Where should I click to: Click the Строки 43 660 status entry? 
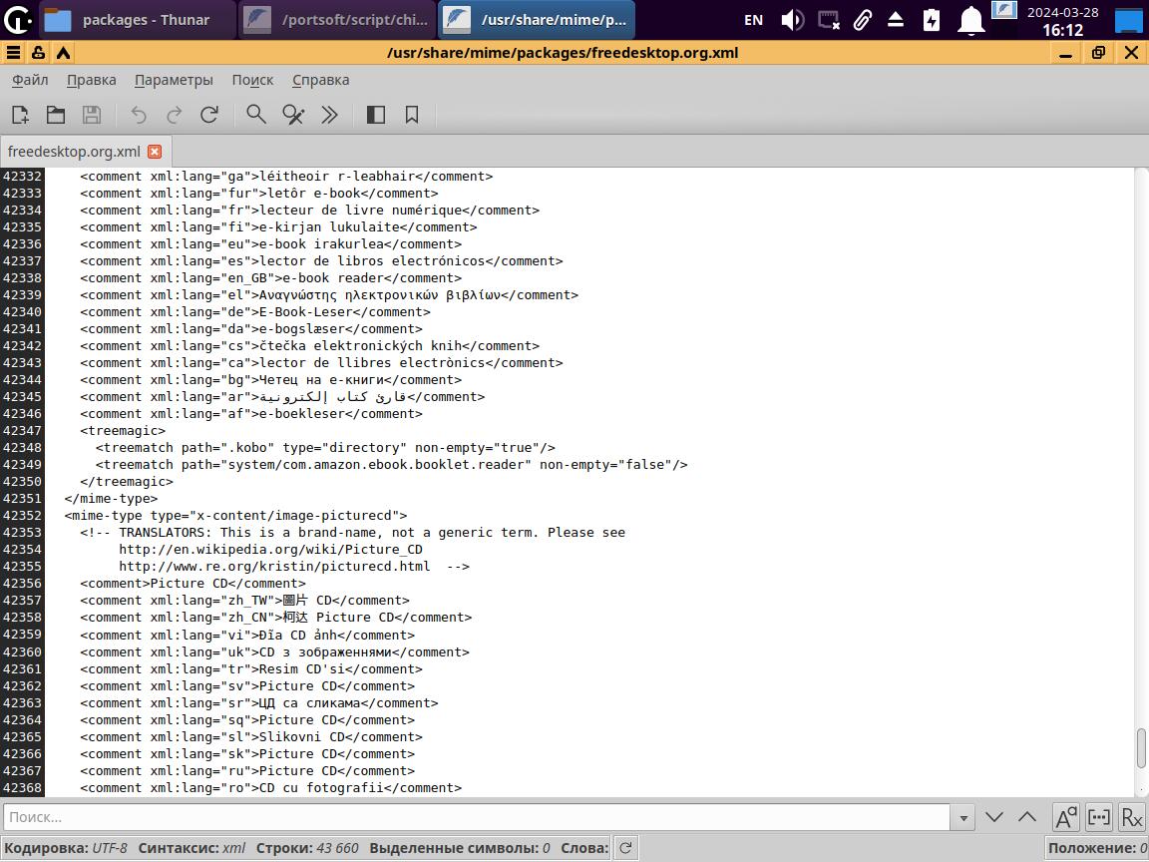[x=307, y=848]
